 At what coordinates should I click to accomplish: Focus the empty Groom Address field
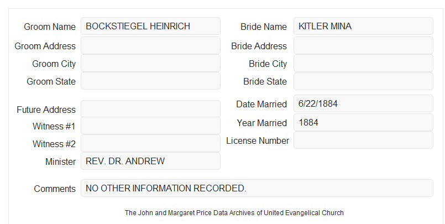click(x=150, y=45)
